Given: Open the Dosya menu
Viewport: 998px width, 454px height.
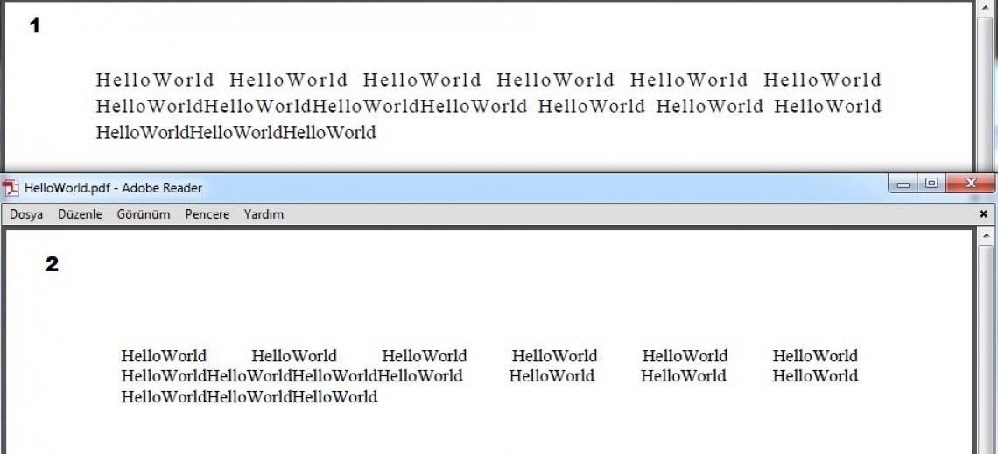Looking at the screenshot, I should pyautogui.click(x=26, y=214).
